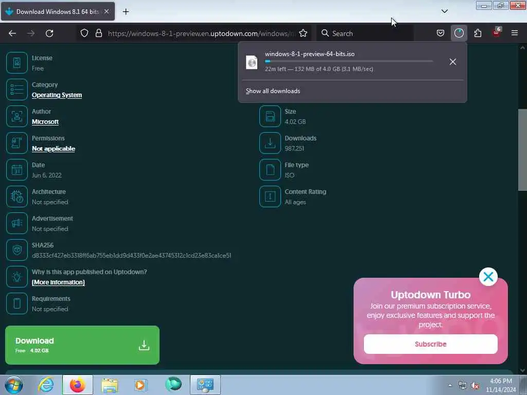This screenshot has width=527, height=395.
Task: Click the Architecture chip icon
Action: click(17, 196)
